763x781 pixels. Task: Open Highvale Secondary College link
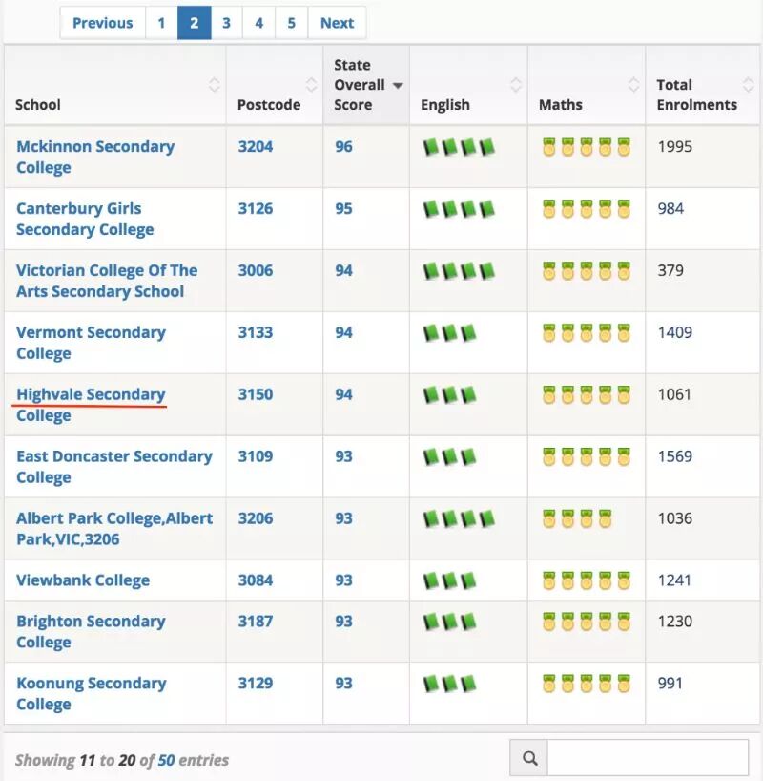click(x=91, y=405)
